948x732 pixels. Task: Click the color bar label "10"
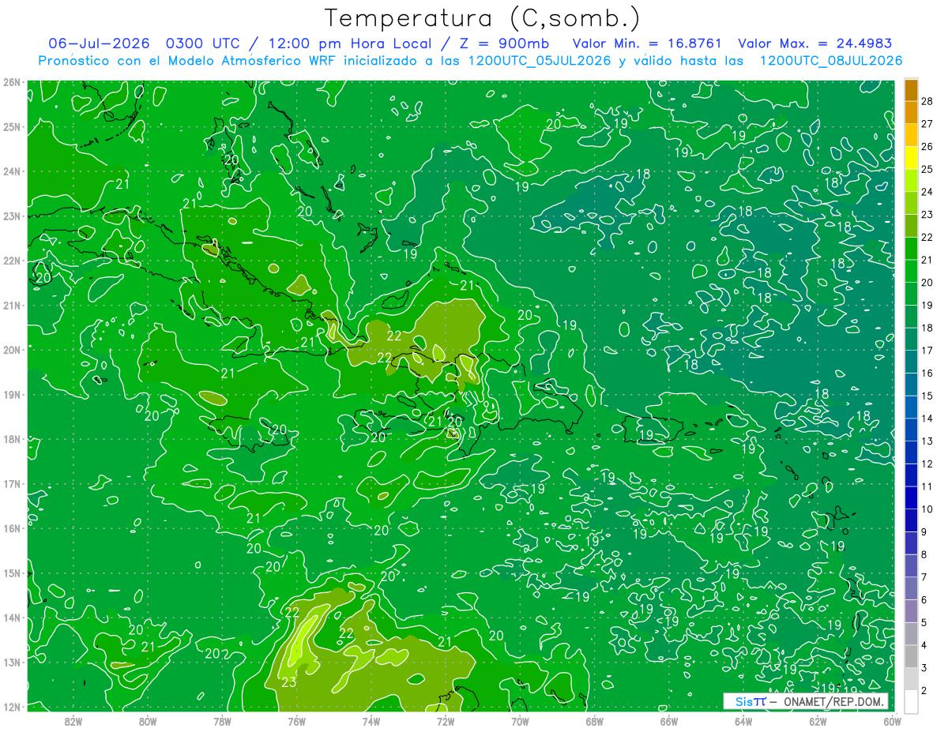click(927, 509)
